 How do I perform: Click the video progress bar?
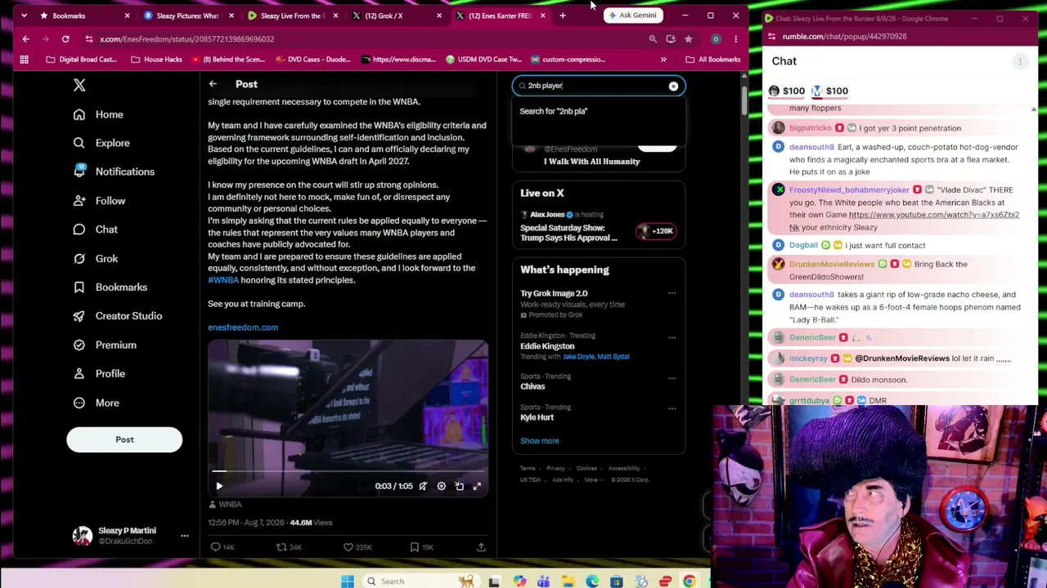348,471
